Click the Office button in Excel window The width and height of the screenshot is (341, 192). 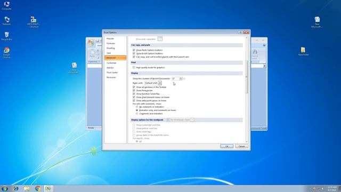(x=91, y=43)
